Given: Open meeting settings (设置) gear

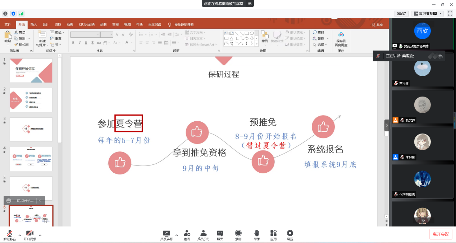Looking at the screenshot, I should 290,234.
